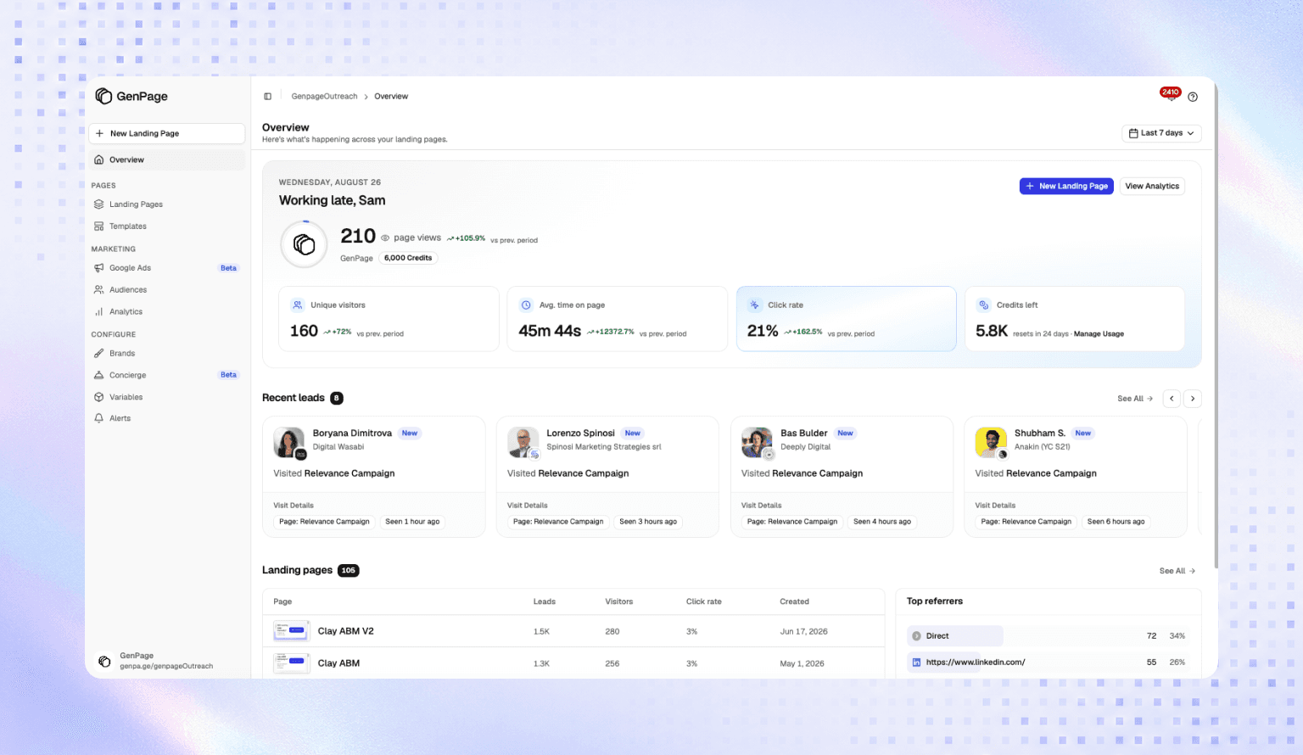
Task: Click the GenpageOutreach breadcrumb
Action: (324, 97)
